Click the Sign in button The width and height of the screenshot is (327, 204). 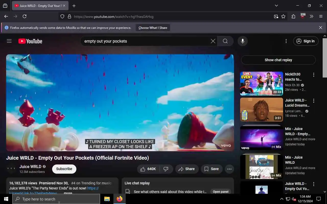click(x=306, y=41)
